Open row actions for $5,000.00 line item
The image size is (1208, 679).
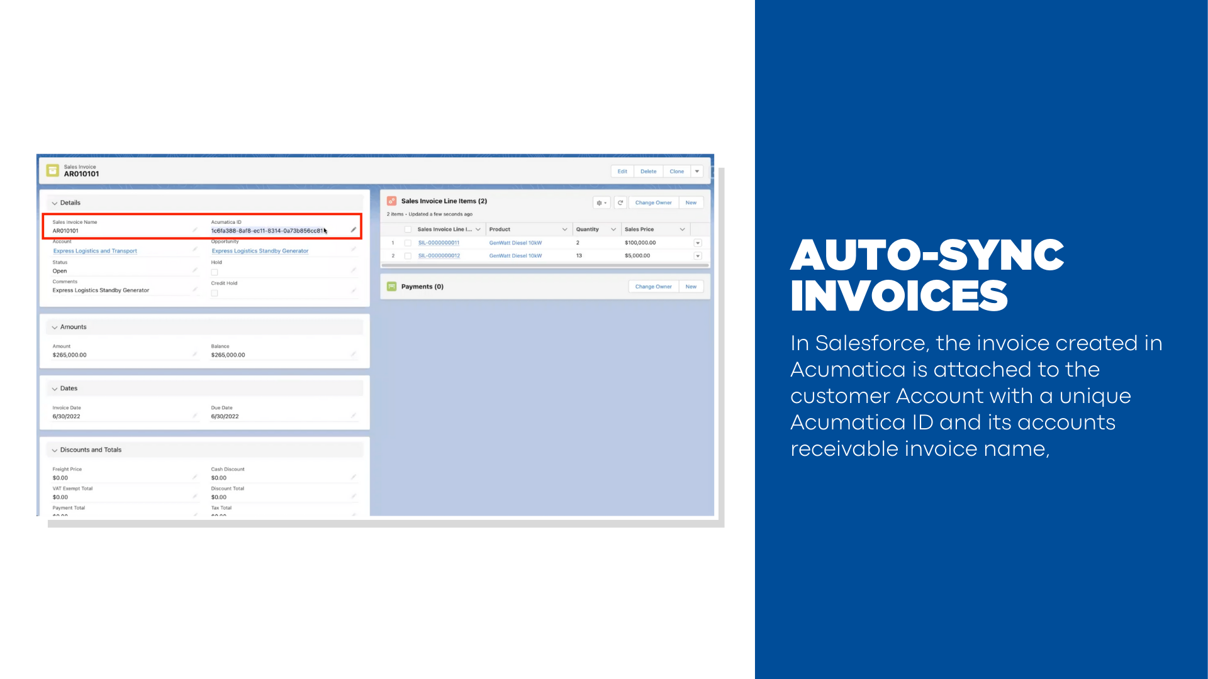[x=698, y=256]
